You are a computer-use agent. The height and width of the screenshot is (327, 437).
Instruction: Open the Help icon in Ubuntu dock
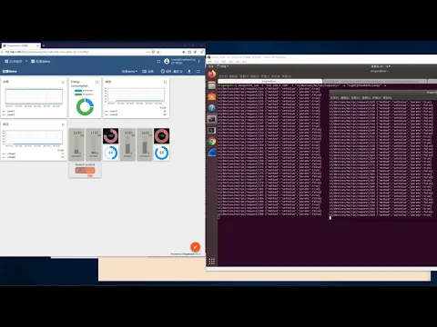click(212, 108)
